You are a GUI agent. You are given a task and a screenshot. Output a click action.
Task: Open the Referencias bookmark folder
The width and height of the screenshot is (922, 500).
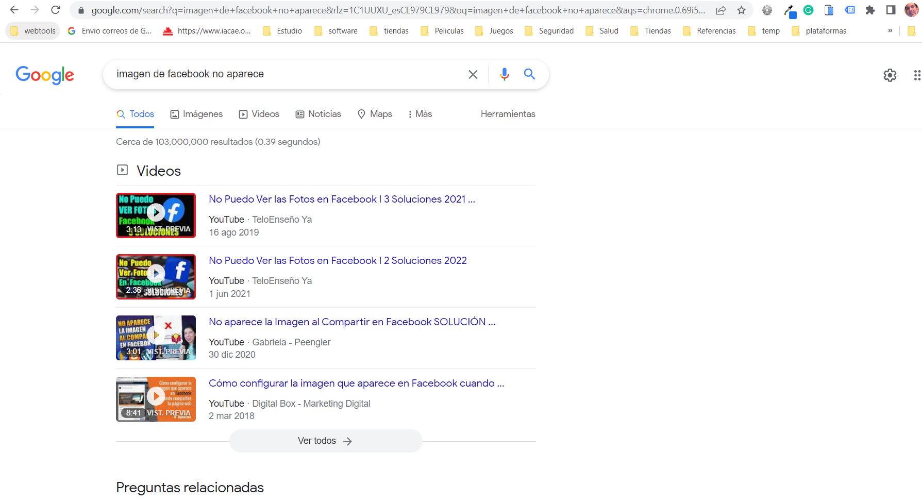pyautogui.click(x=709, y=31)
